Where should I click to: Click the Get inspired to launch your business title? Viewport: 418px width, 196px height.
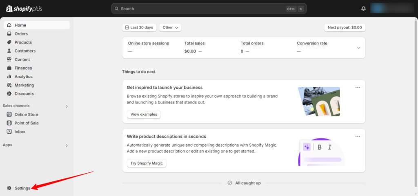pyautogui.click(x=165, y=88)
